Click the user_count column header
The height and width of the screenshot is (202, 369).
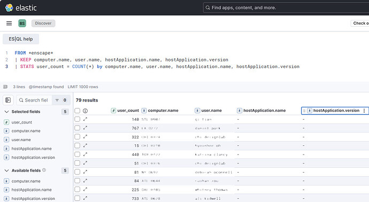click(x=125, y=111)
